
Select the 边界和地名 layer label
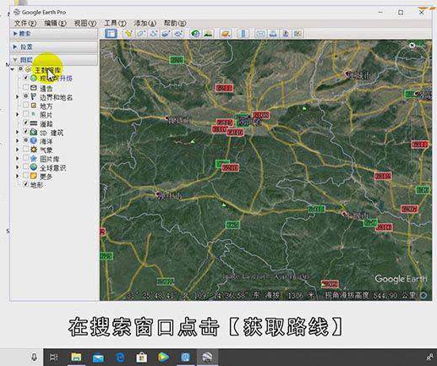(x=56, y=97)
